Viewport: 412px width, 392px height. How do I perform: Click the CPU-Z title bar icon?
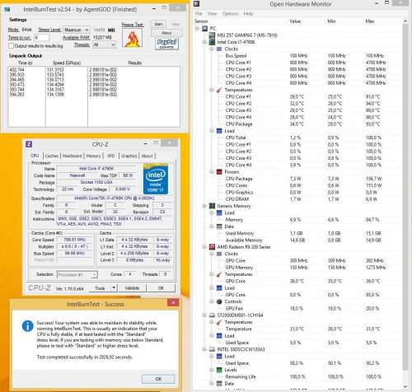coord(29,144)
